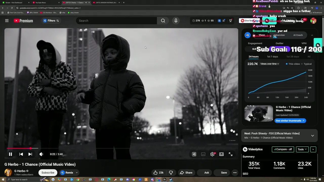Toggle Videolytics Compare off button
The height and width of the screenshot is (182, 324).
283,149
